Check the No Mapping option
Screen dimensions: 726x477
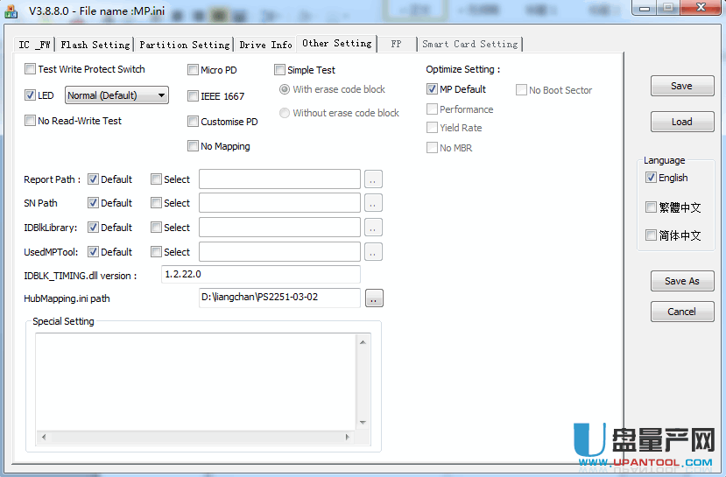click(x=194, y=146)
